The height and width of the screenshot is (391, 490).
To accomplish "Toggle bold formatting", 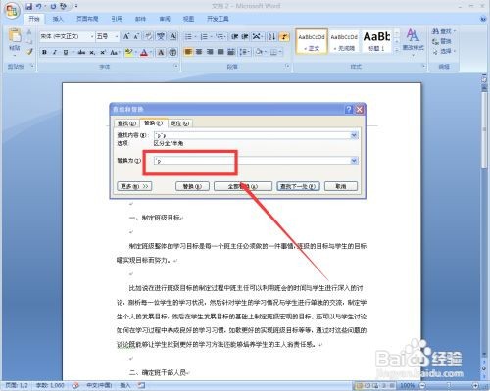I will point(44,52).
